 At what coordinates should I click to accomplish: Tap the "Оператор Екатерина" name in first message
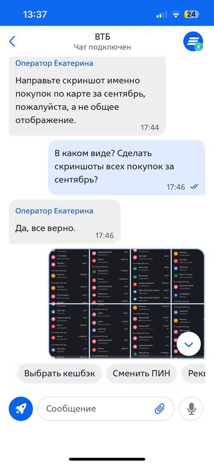click(54, 63)
